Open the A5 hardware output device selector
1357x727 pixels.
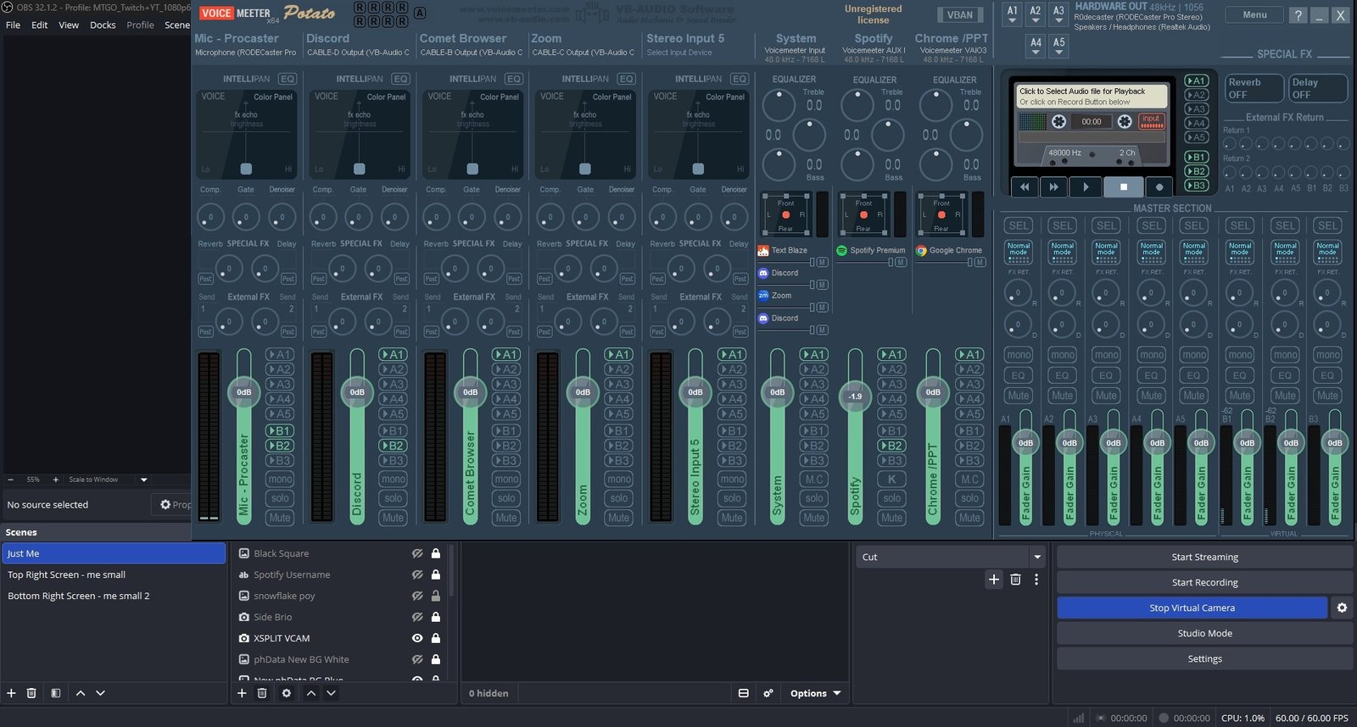(x=1058, y=46)
